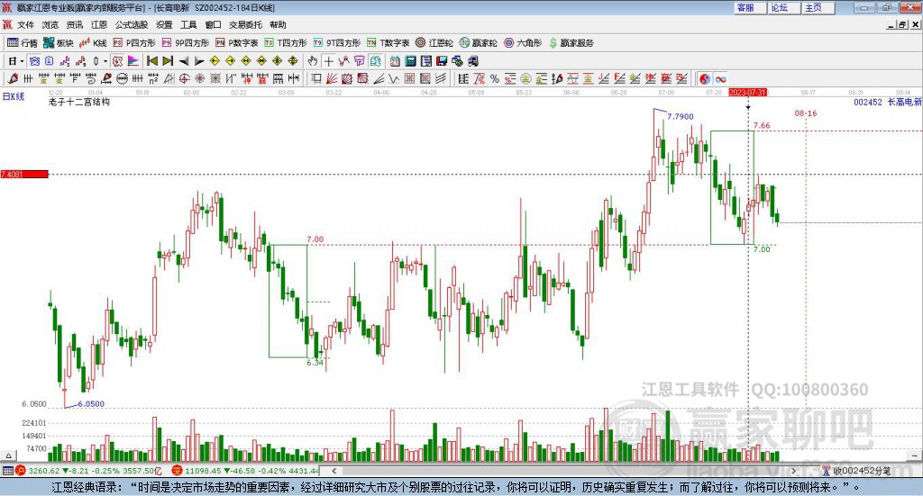Click the 收002452分笔 status item

[857, 471]
